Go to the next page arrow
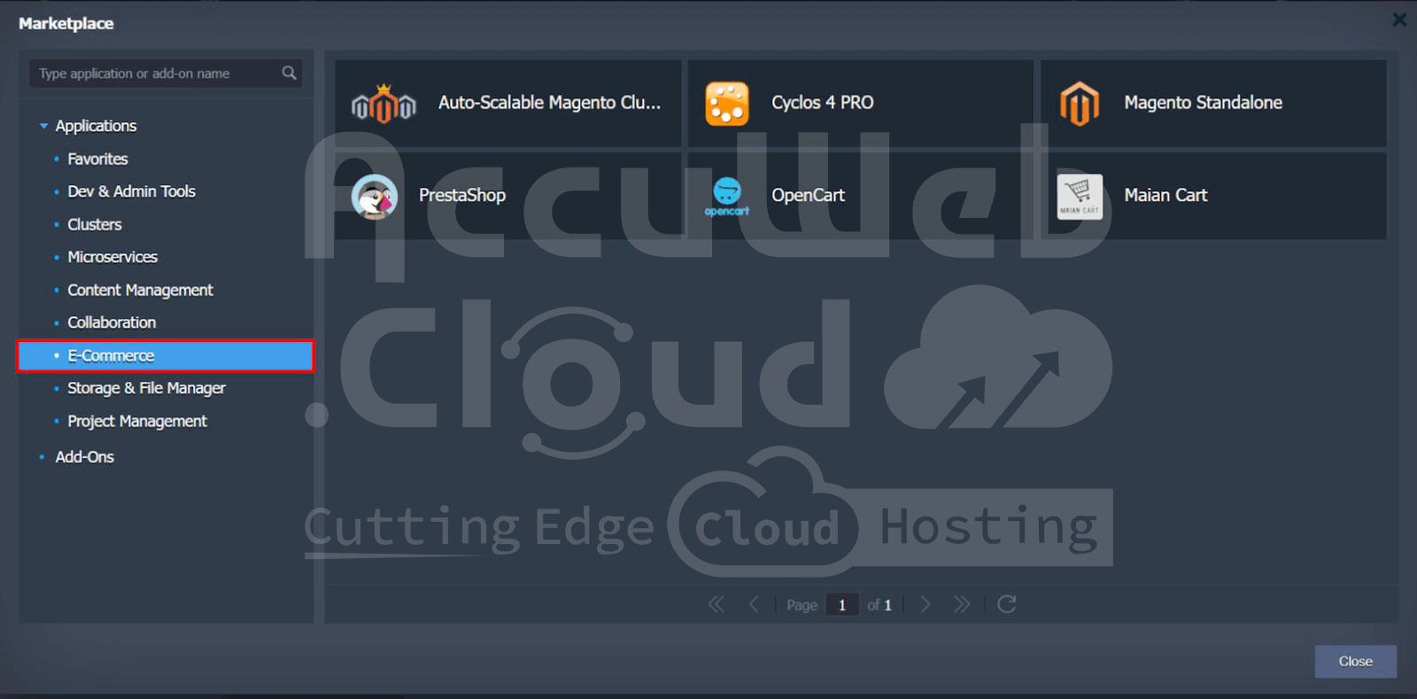1417x699 pixels. pos(925,604)
